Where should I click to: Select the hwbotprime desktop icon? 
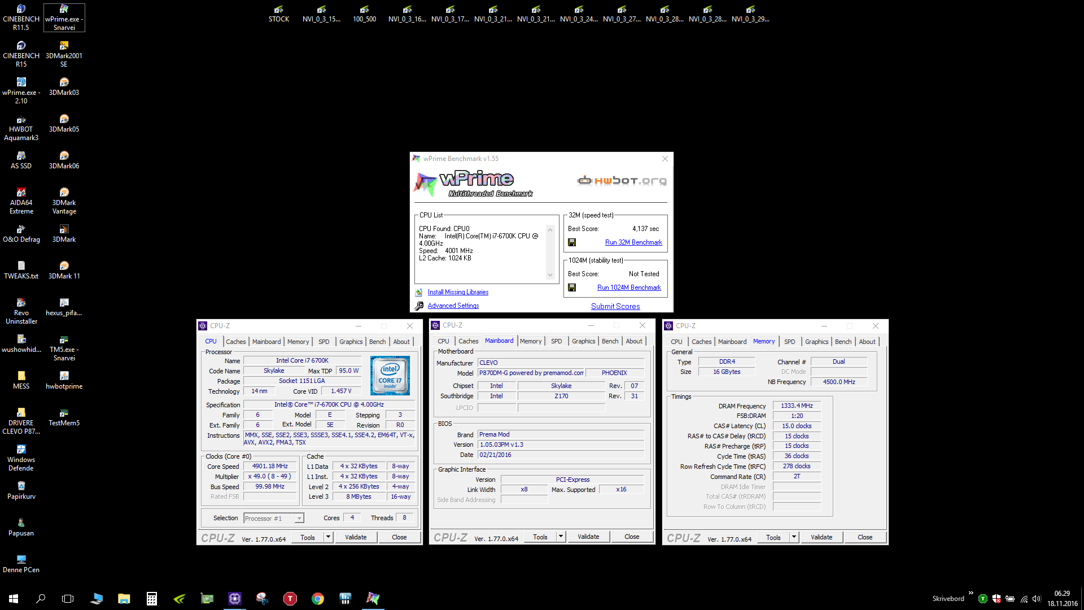[x=64, y=381]
